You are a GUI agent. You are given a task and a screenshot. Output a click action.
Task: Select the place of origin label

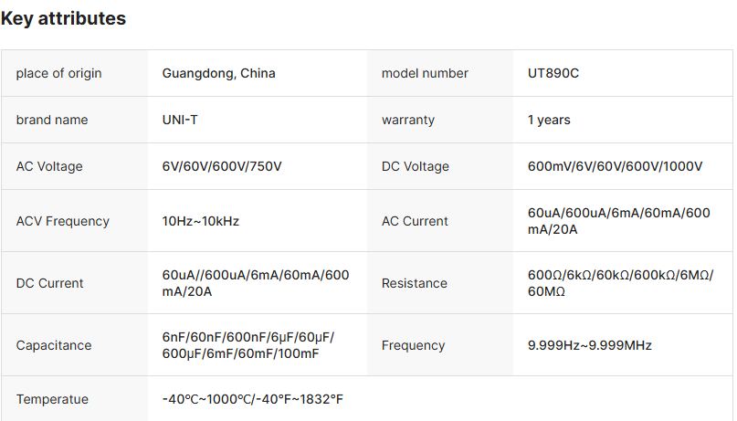tap(58, 73)
